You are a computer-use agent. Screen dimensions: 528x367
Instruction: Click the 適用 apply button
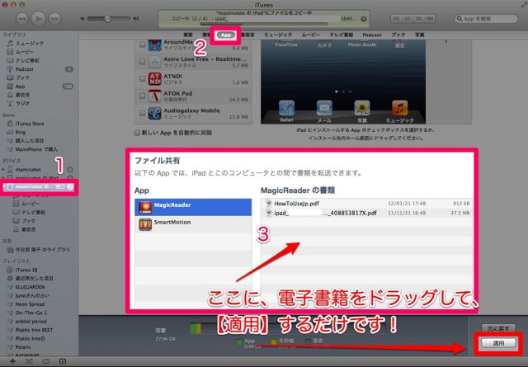(x=498, y=343)
